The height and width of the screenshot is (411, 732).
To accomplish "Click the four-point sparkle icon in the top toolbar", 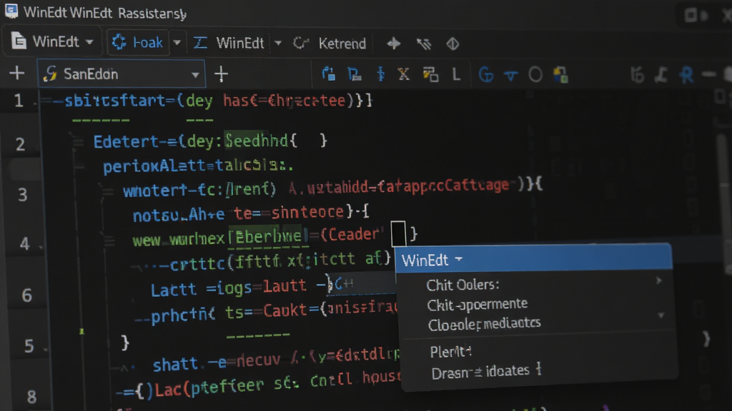I will 394,44.
